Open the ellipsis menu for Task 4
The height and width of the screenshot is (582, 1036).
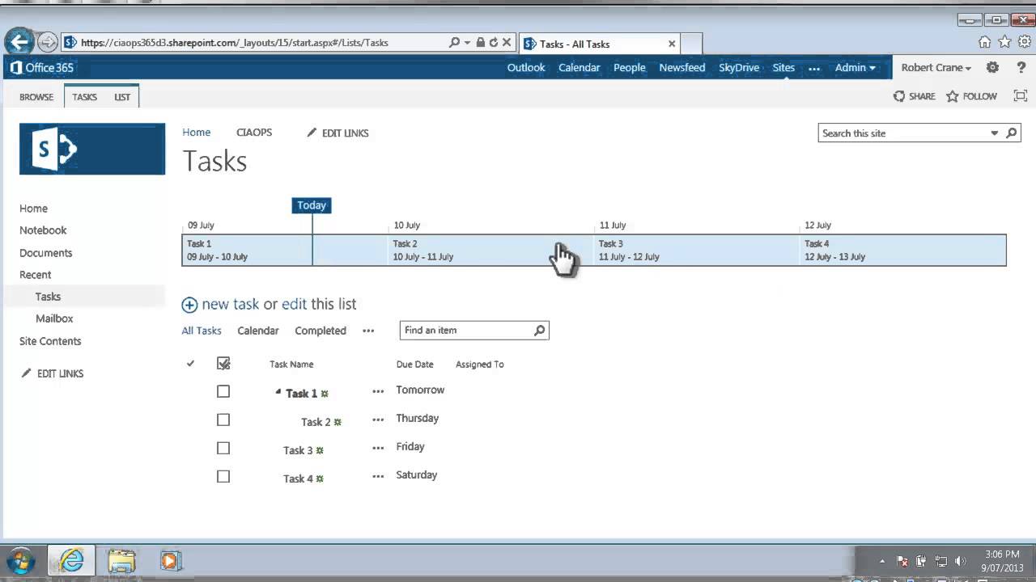378,476
